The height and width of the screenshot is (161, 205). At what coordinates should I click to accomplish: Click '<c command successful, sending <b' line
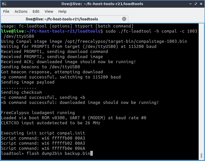click(43, 97)
